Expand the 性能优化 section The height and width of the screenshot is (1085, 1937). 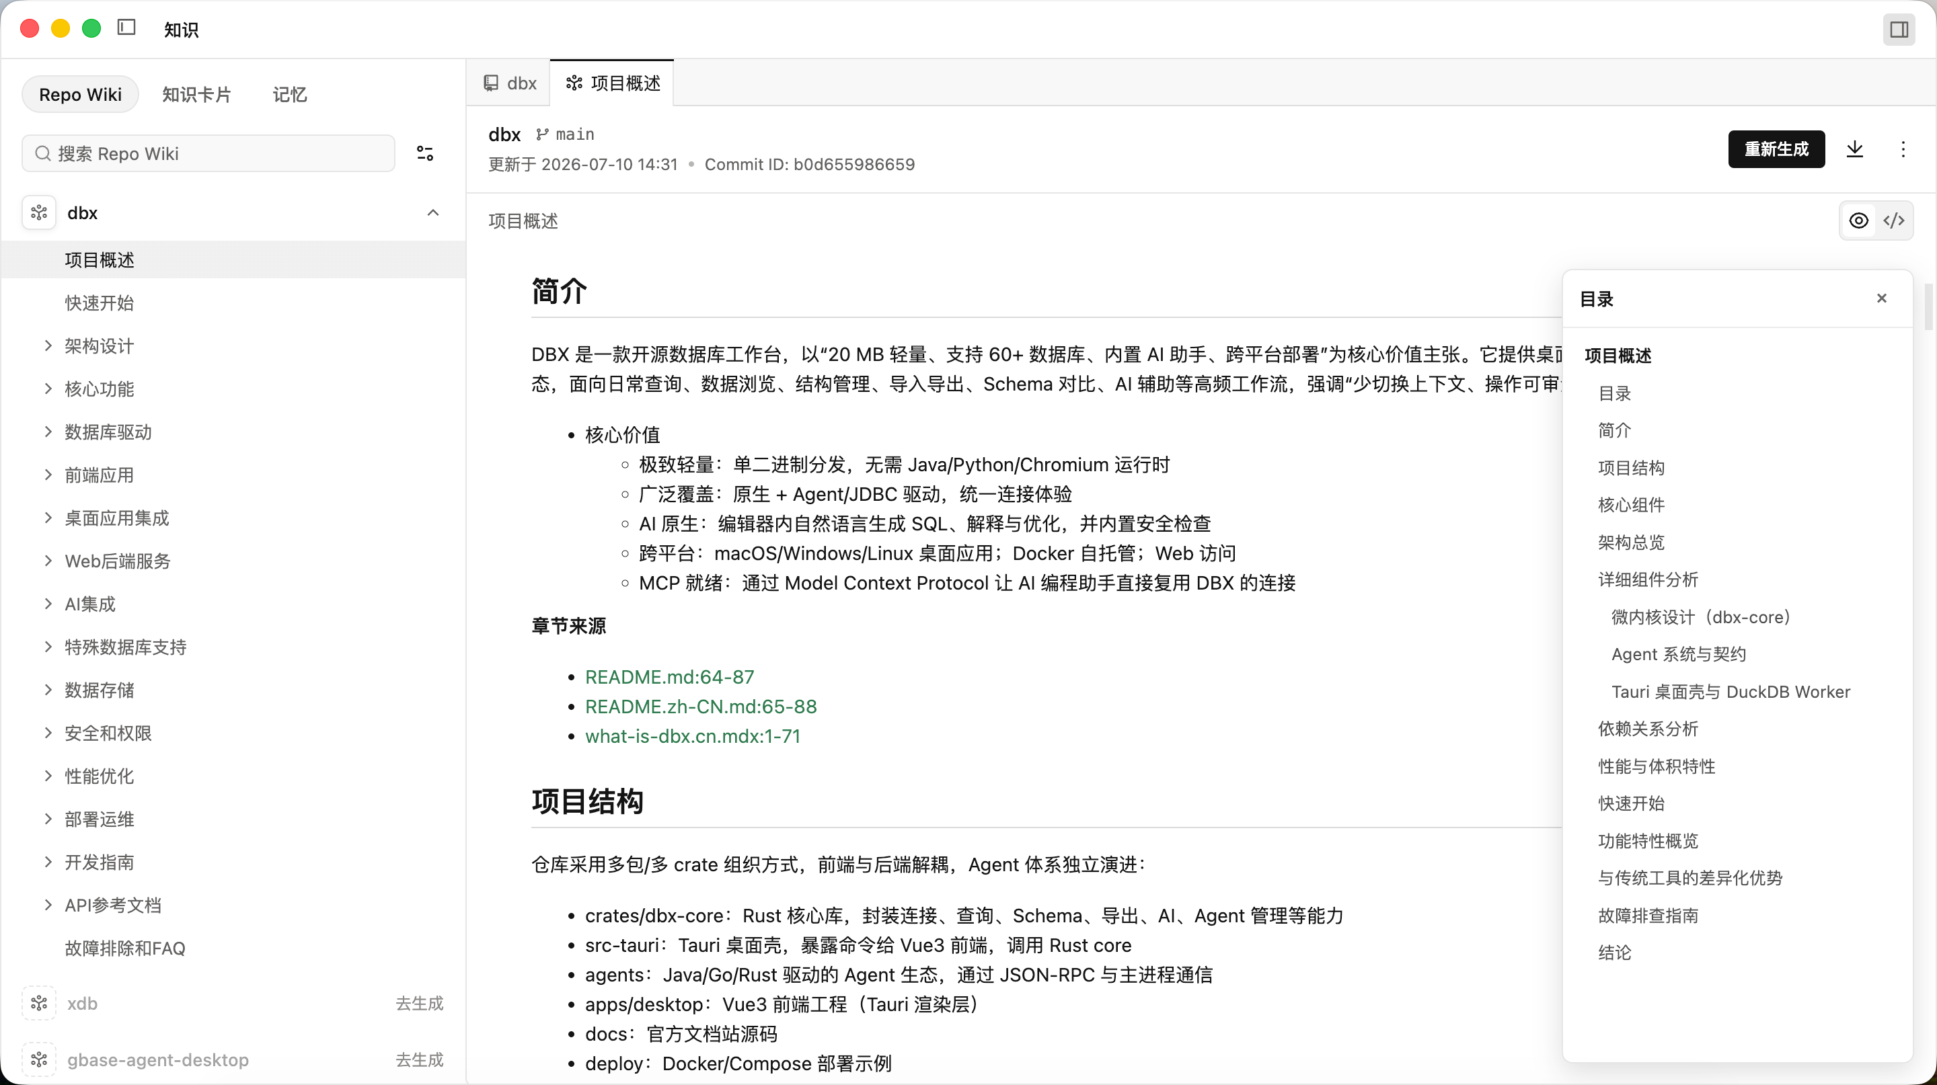click(x=48, y=775)
